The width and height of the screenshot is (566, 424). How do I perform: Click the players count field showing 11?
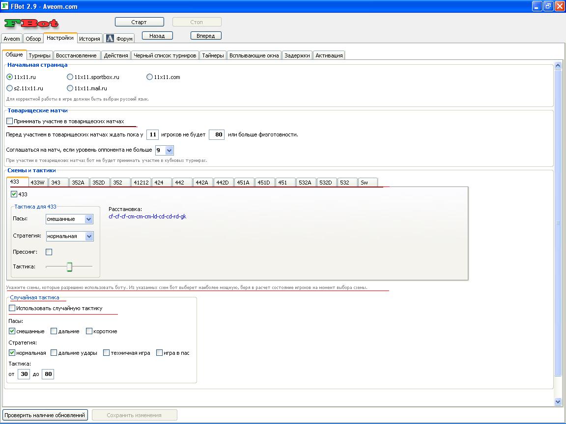[x=152, y=134]
